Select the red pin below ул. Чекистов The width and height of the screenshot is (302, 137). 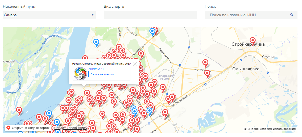tap(207, 73)
